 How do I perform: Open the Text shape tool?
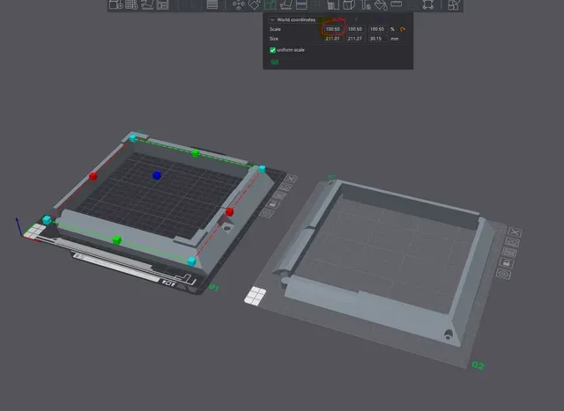[x=365, y=4]
